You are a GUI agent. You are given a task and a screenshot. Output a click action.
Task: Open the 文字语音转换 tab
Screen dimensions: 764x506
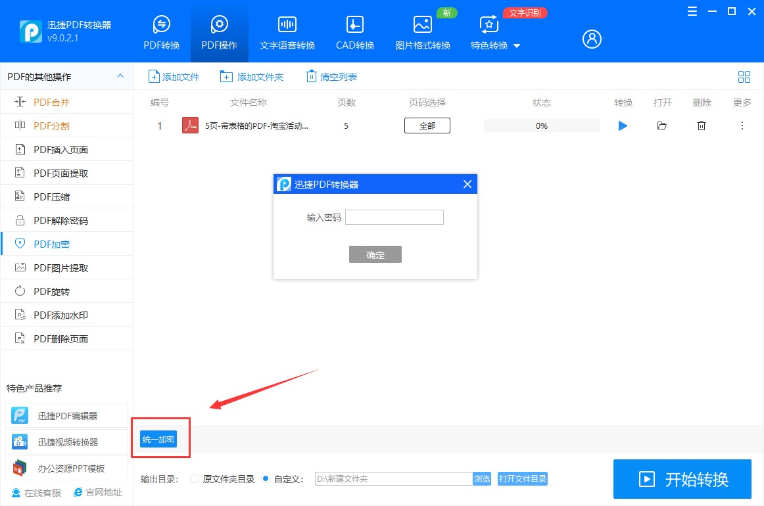287,31
